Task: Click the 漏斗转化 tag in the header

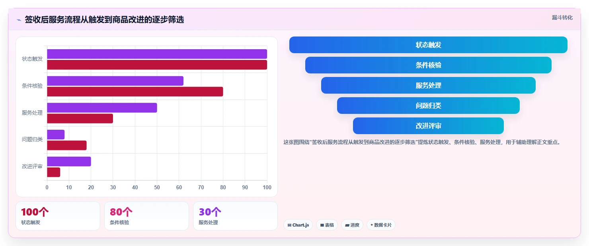Action: pyautogui.click(x=562, y=17)
